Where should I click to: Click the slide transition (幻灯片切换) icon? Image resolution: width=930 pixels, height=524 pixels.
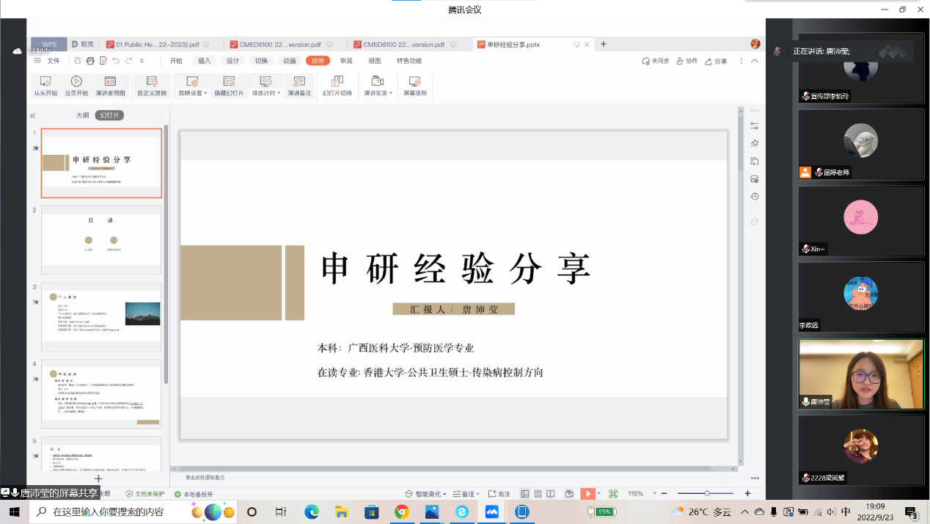click(x=337, y=86)
